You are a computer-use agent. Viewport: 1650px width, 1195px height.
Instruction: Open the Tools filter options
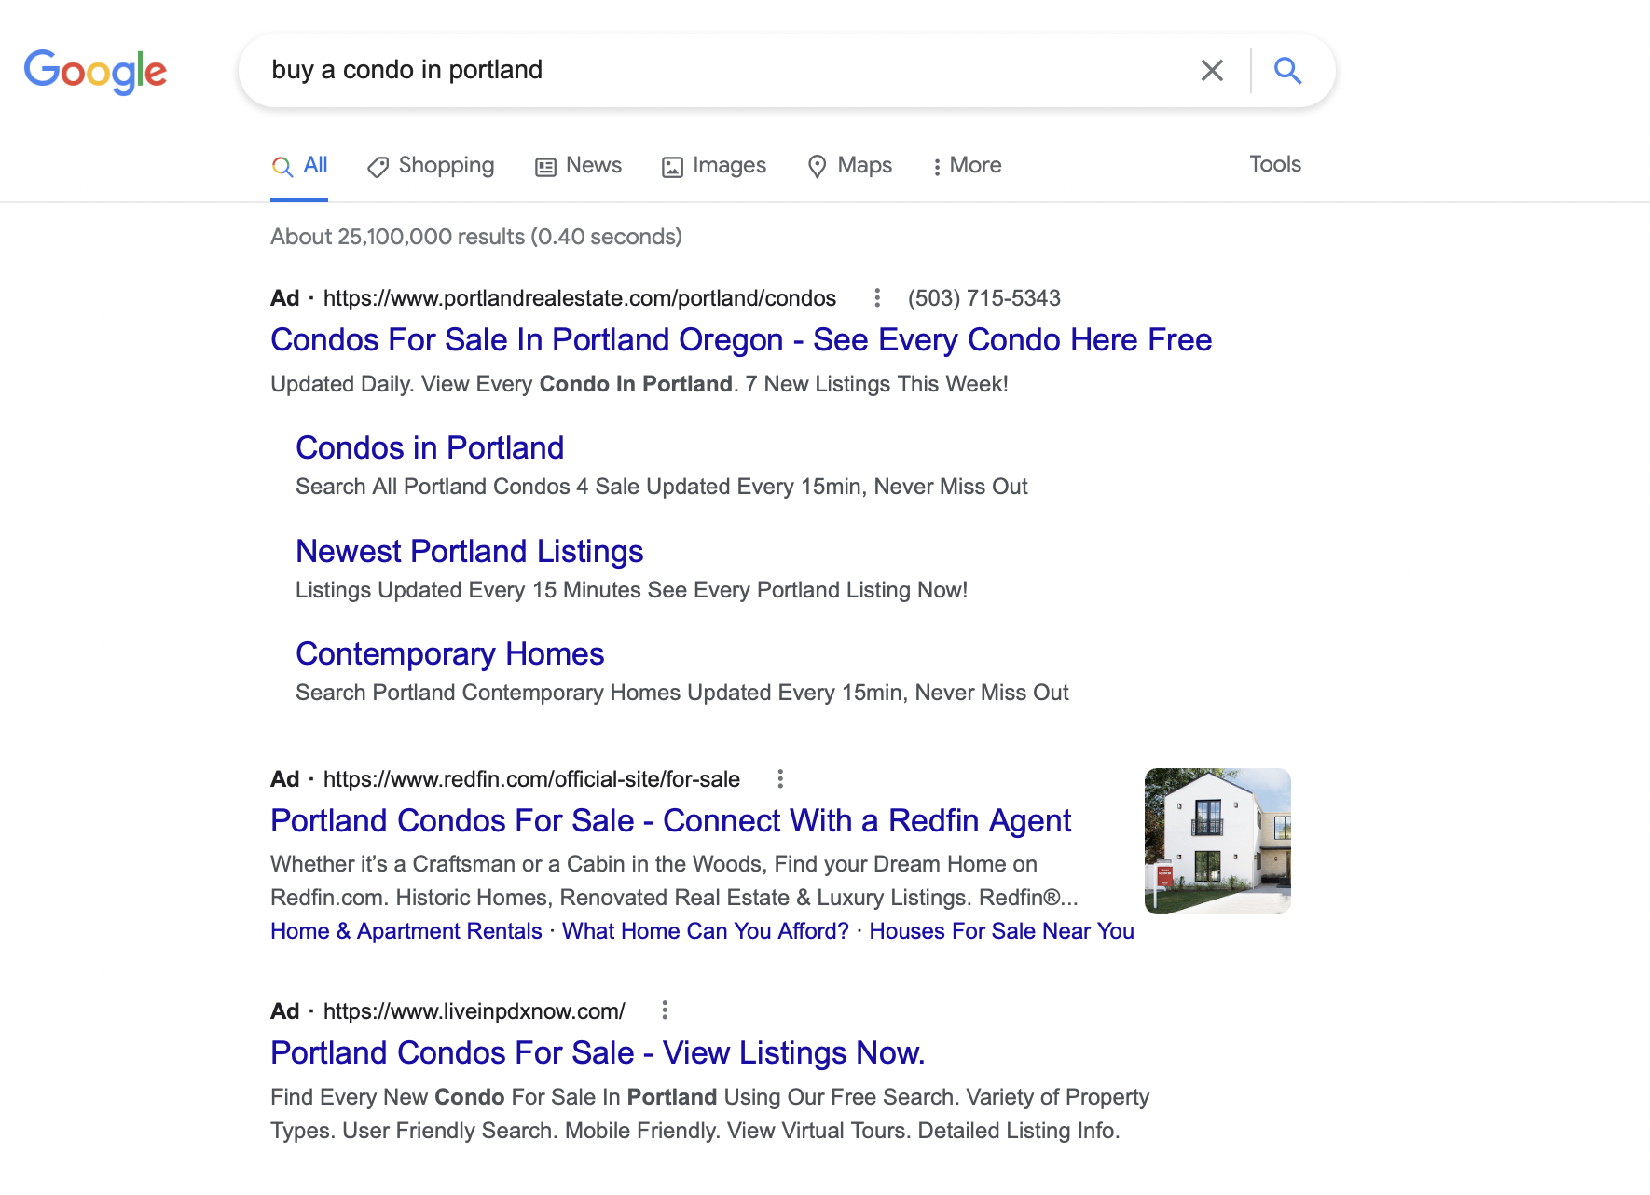(1274, 164)
